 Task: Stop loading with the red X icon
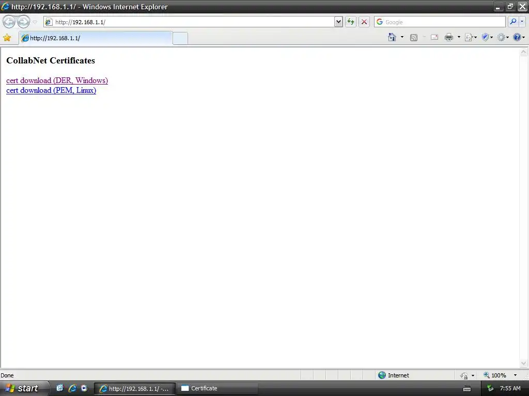point(364,22)
